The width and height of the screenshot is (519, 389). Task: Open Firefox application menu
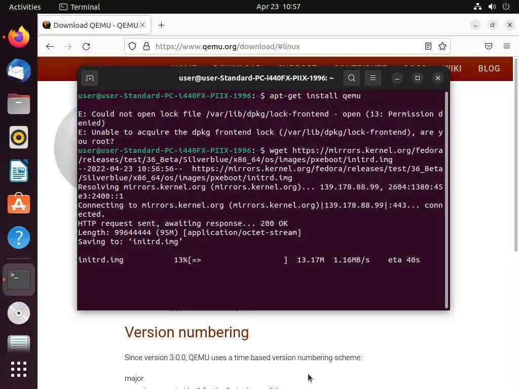click(507, 46)
